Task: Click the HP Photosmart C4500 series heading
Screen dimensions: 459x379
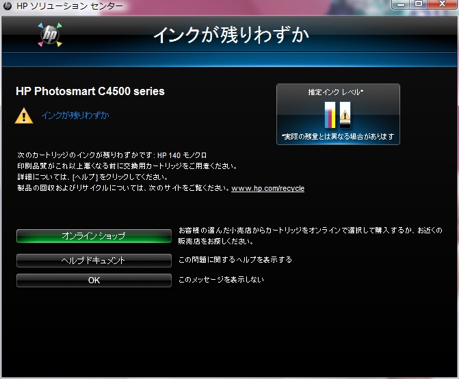Action: [x=90, y=91]
